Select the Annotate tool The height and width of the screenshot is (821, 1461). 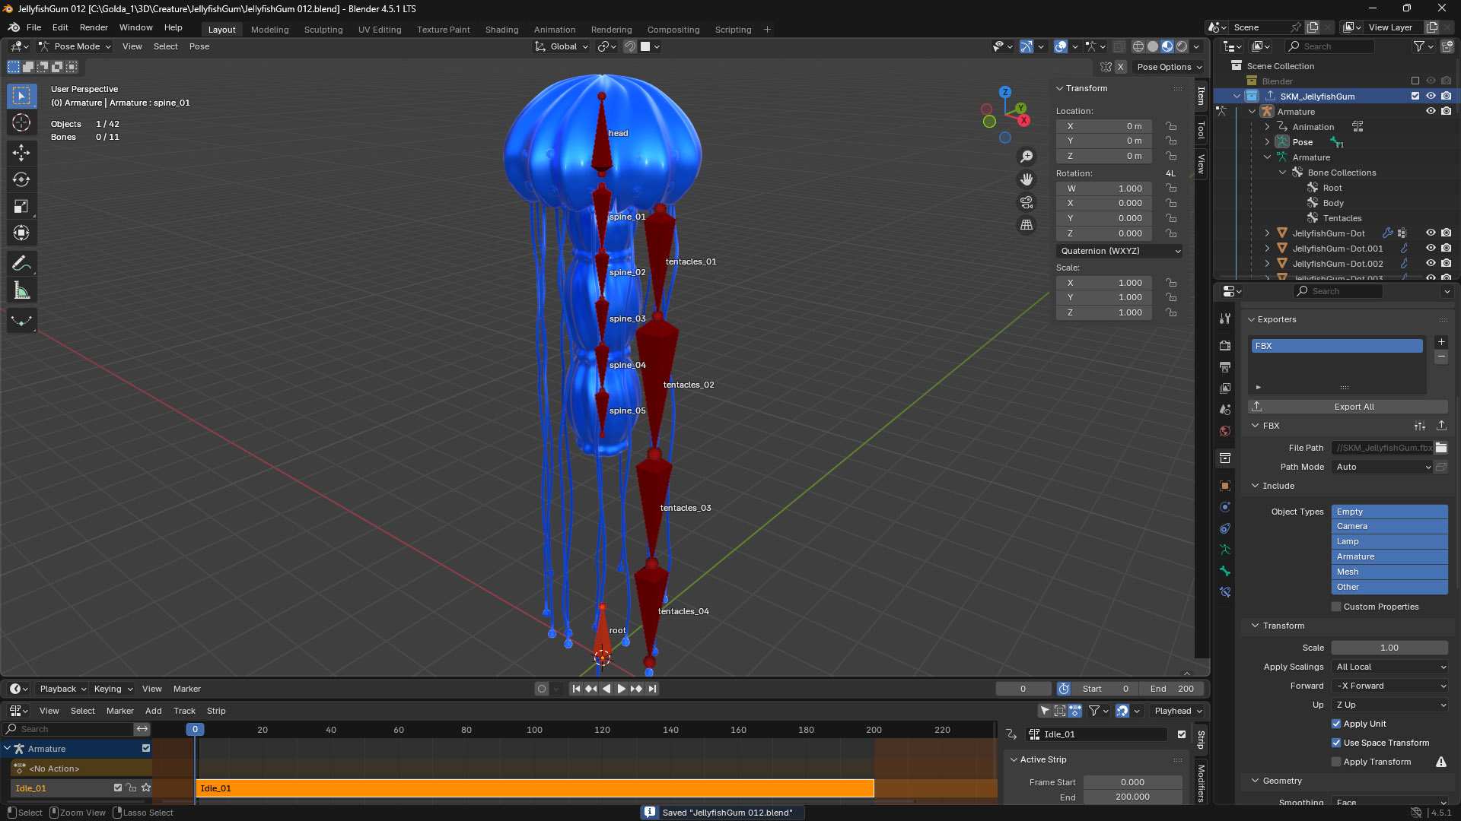point(21,263)
